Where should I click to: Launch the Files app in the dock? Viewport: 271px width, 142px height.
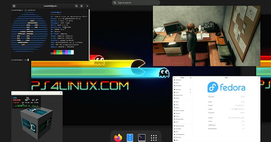130,138
